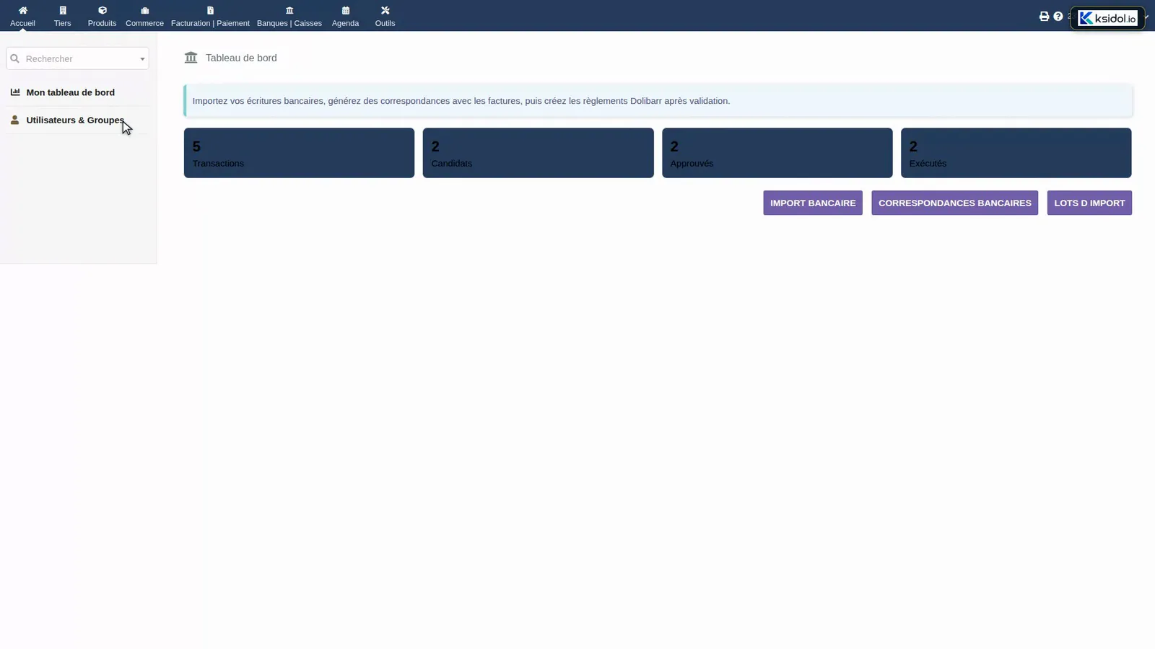Open the Produits module
1155x649 pixels.
(102, 16)
